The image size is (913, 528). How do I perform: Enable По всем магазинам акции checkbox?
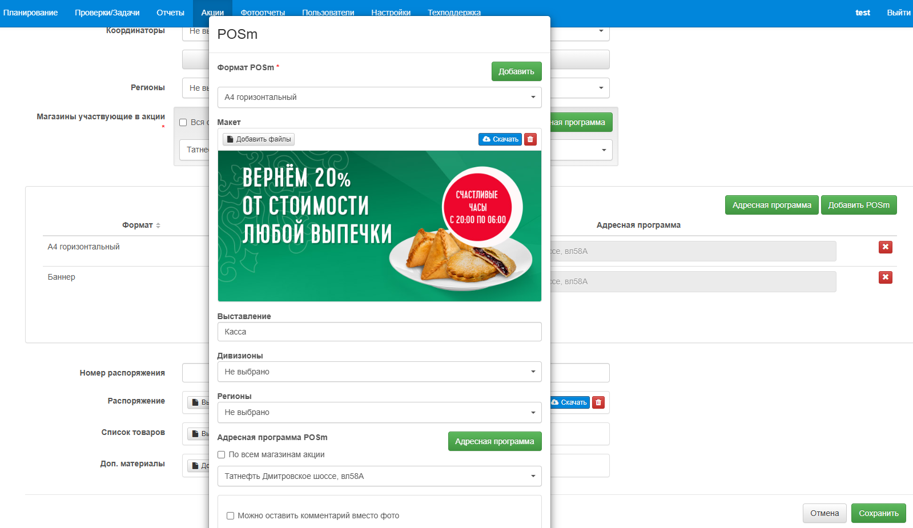(222, 455)
